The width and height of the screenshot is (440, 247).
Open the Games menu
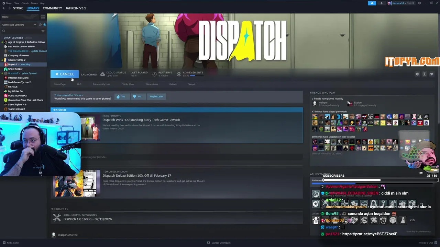pos(34,3)
